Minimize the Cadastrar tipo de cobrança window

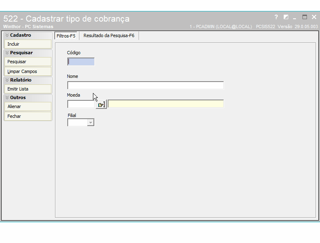click(x=294, y=19)
